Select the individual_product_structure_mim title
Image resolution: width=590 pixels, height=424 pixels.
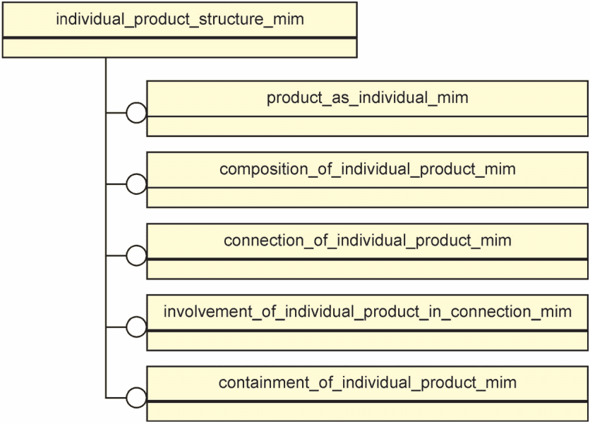pyautogui.click(x=180, y=19)
